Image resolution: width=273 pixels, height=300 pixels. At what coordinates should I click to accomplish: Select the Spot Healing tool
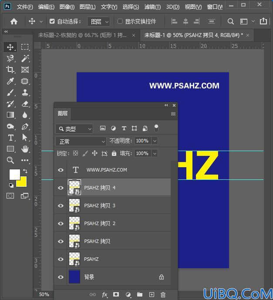[25, 81]
